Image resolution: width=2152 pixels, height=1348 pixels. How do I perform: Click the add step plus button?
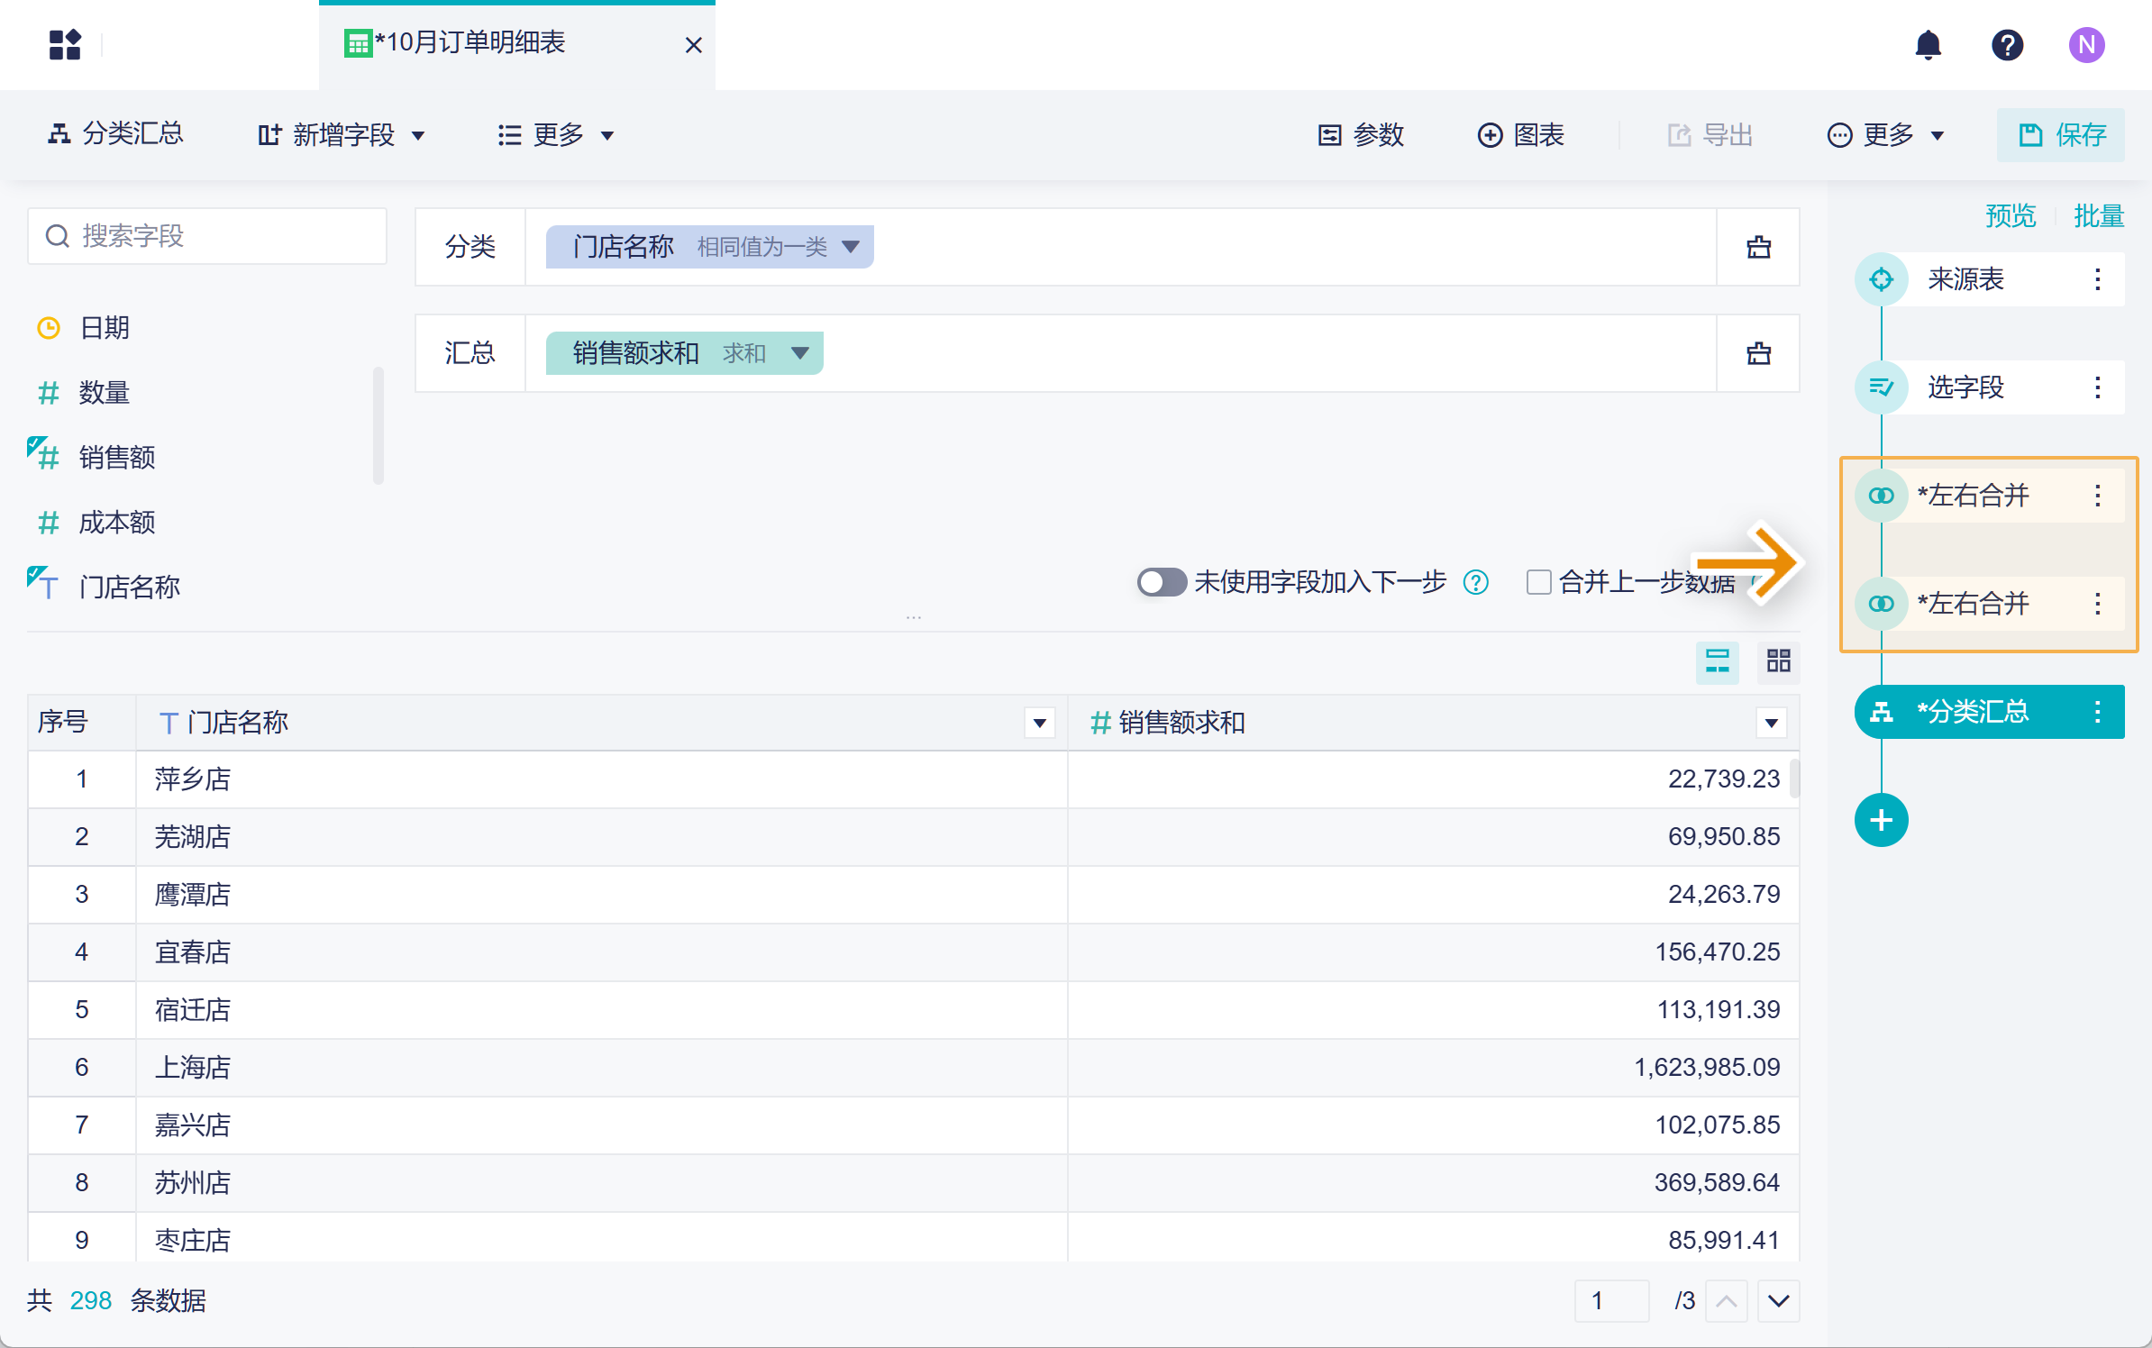(x=1881, y=820)
